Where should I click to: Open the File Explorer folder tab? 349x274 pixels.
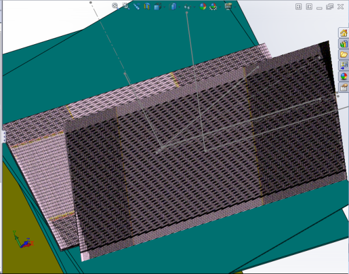[344, 55]
